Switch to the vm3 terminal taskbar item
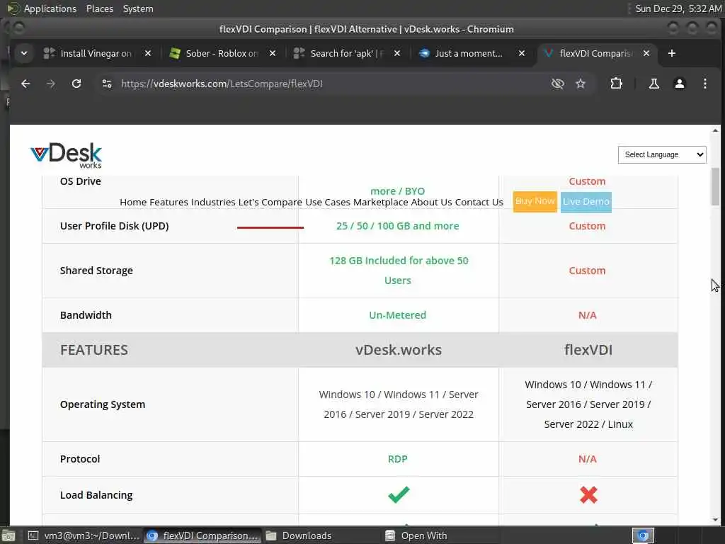Image resolution: width=725 pixels, height=544 pixels. 84,535
